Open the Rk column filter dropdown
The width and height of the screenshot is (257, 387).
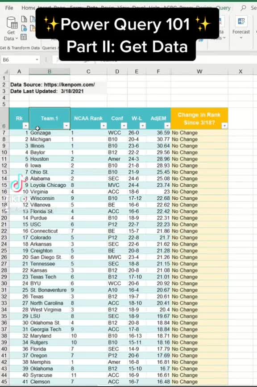25,126
